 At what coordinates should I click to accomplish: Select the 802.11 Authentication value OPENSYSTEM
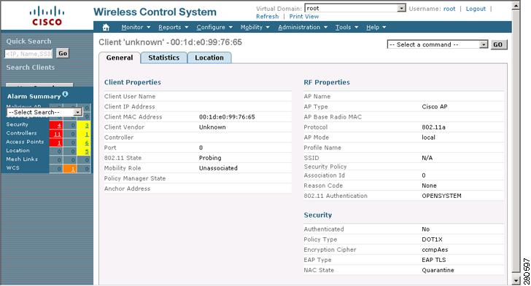441,196
